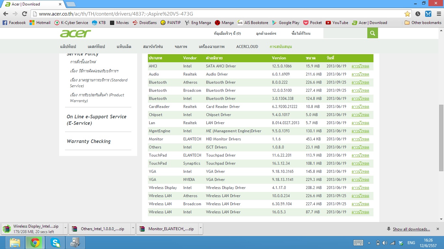Viewport: 444px width, 249px height.
Task: Open the ซื้อได้ที่ไหน header link
Action: [x=301, y=33]
